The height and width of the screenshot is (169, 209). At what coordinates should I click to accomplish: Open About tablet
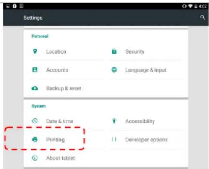67,158
